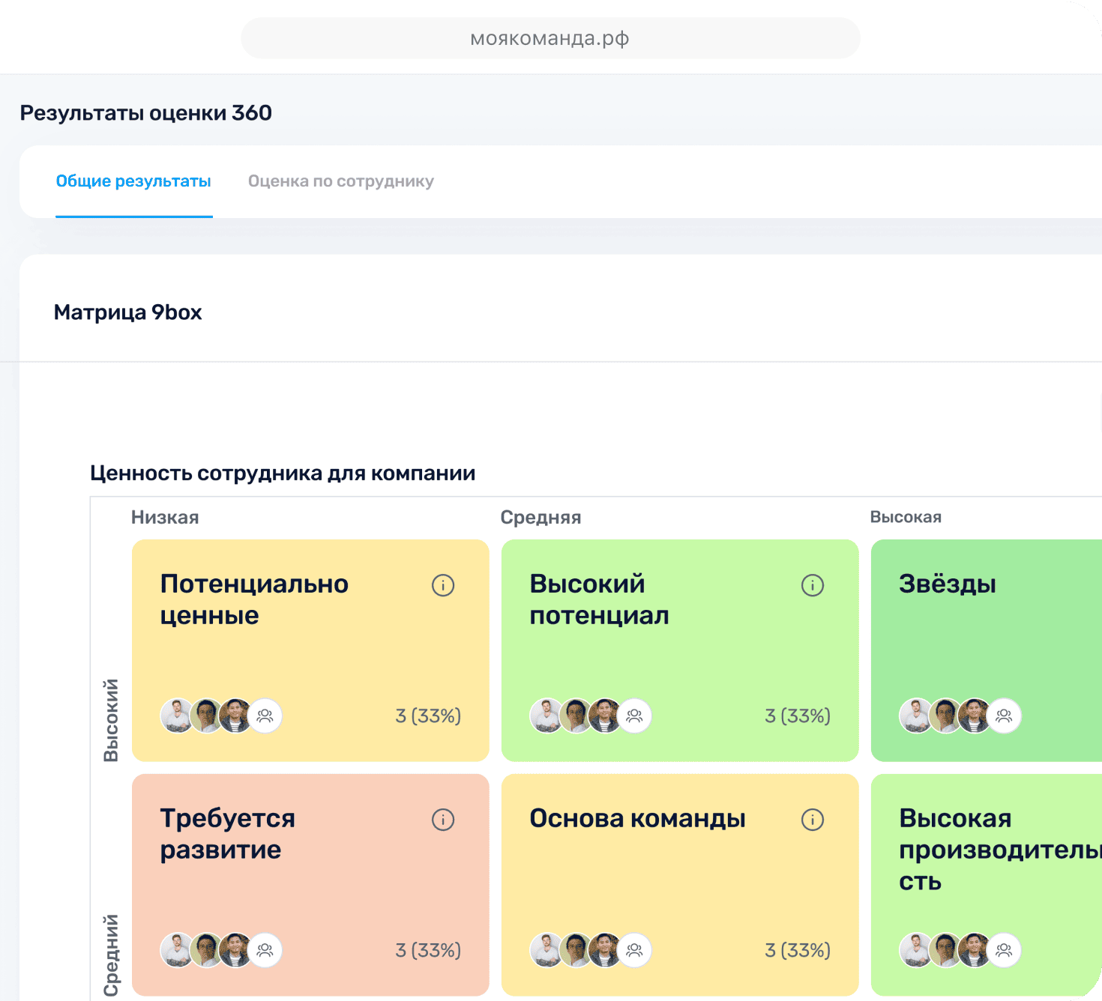Click first avatar in Потенциально ценные card

[177, 716]
